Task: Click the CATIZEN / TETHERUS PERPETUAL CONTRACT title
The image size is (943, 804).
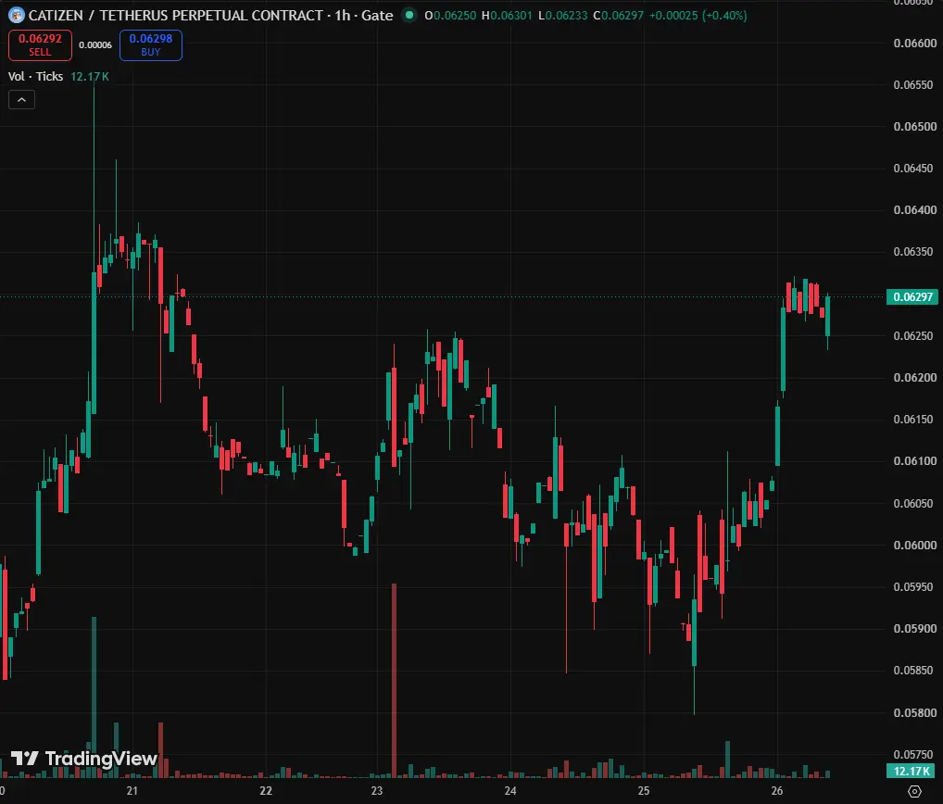Action: tap(176, 15)
